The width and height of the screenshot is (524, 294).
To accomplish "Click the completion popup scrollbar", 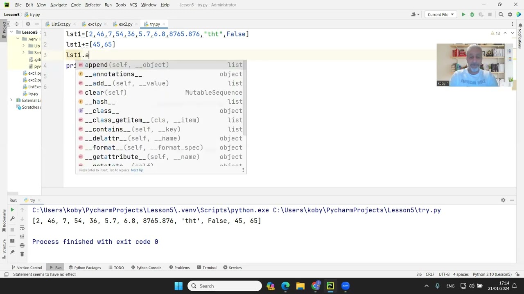I will coord(245,98).
